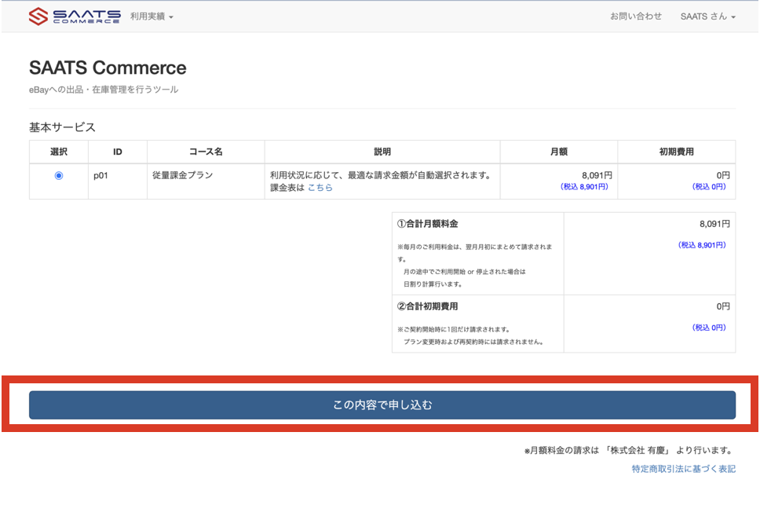The width and height of the screenshot is (760, 509).
Task: Click the p01 ID cell
Action: coord(100,176)
